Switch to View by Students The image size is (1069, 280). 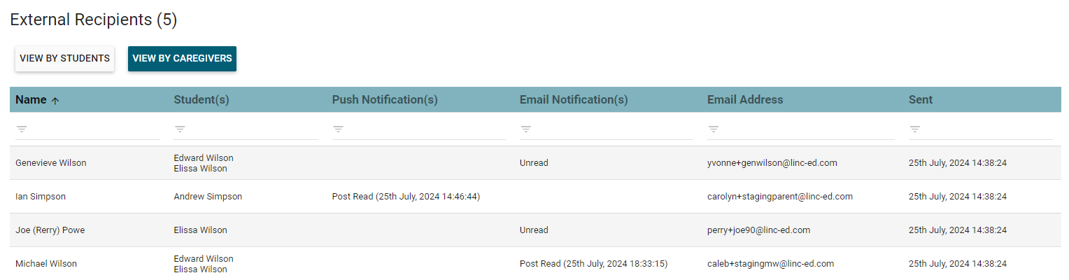64,59
